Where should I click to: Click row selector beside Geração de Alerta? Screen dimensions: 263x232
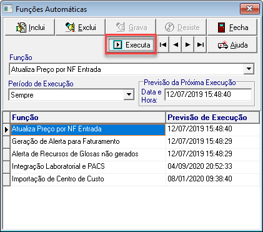[x=6, y=142]
